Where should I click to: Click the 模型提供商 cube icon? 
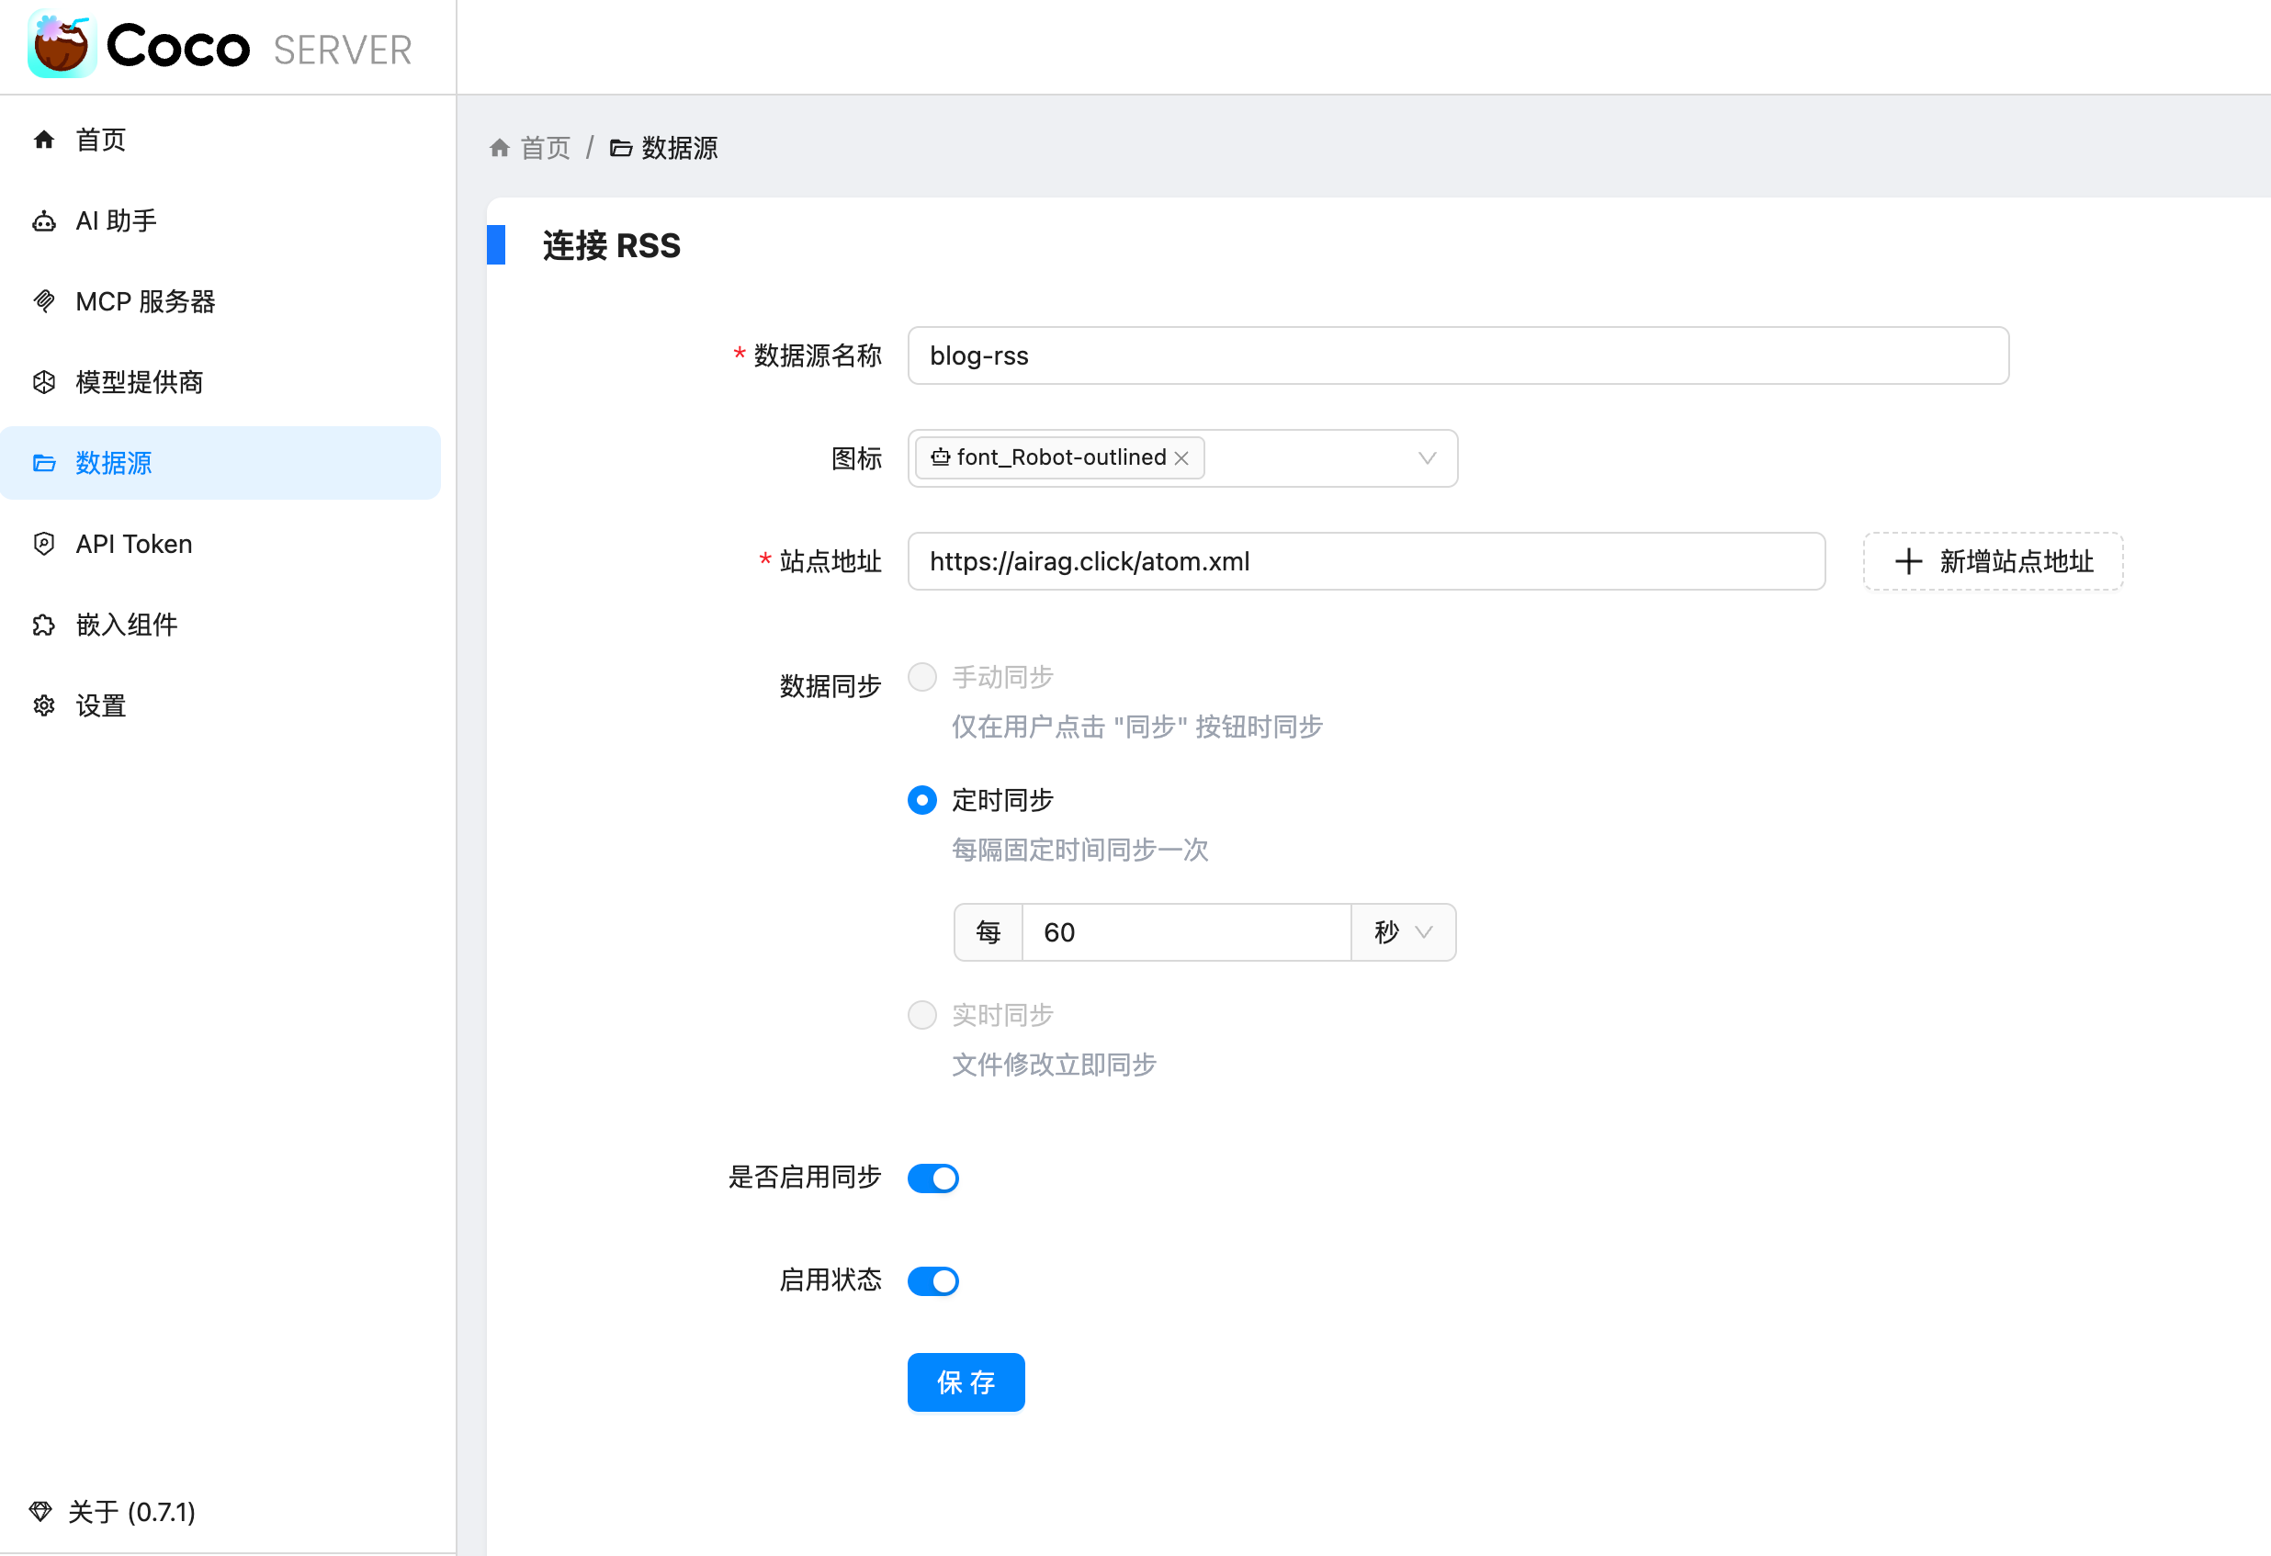[44, 382]
